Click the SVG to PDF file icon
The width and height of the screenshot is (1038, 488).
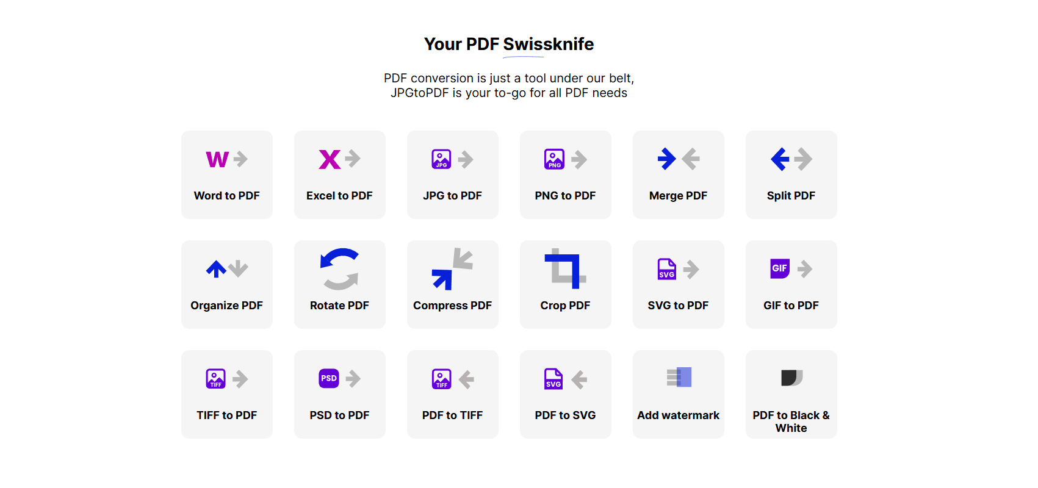pos(667,269)
